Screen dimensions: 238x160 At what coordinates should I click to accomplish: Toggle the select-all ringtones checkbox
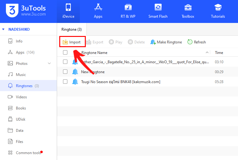pyautogui.click(x=65, y=52)
